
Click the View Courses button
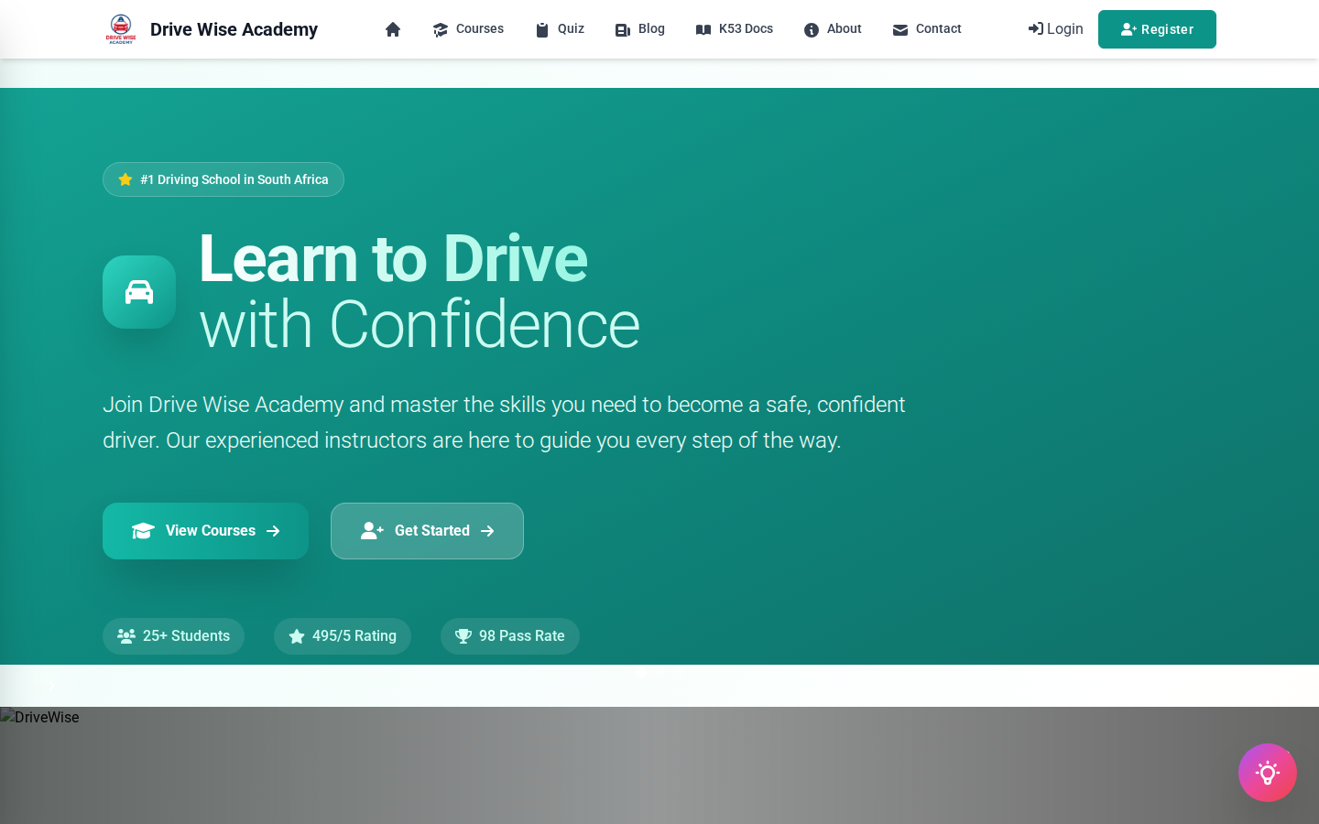point(205,531)
